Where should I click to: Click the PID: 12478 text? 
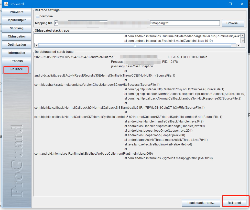click(x=170, y=62)
